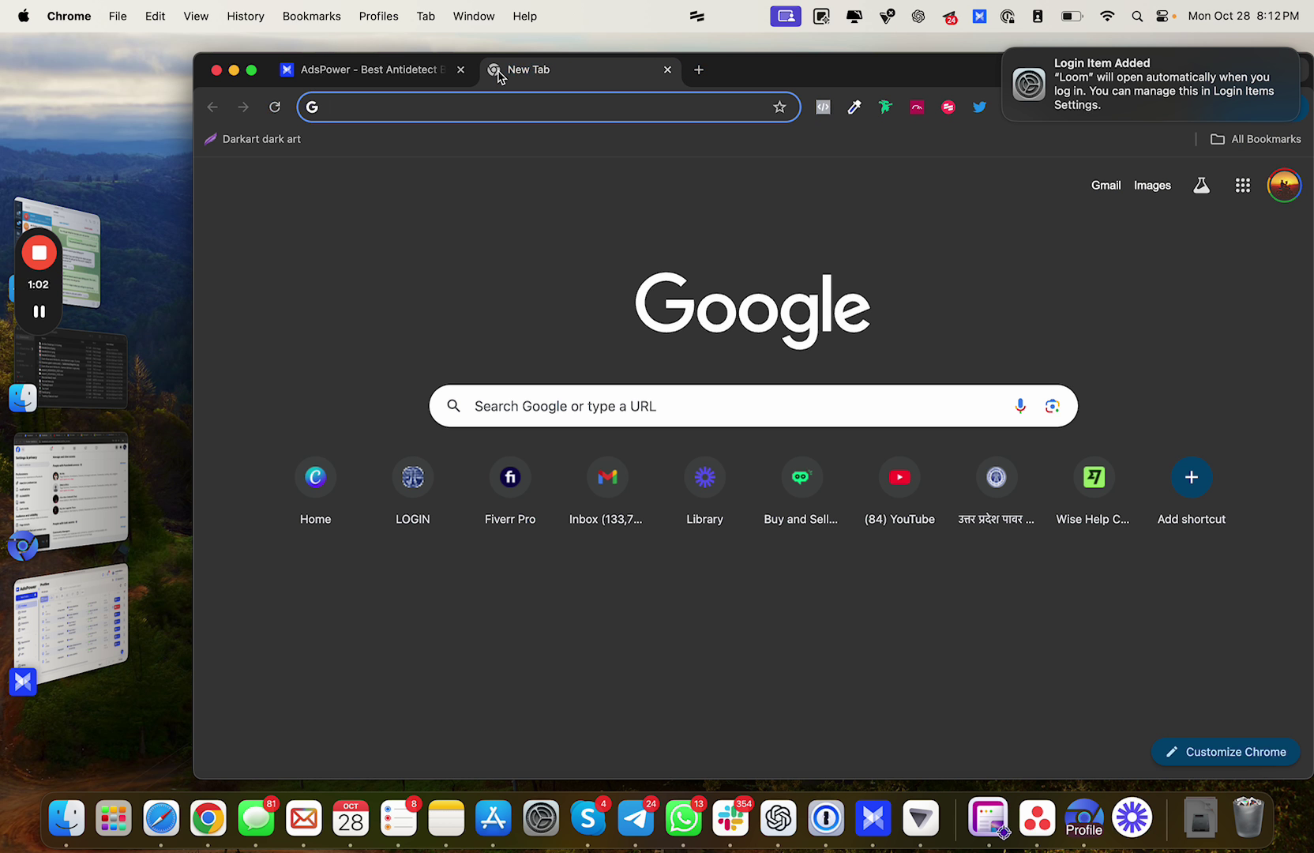
Task: Click the green hummingbird extension icon
Action: [885, 107]
